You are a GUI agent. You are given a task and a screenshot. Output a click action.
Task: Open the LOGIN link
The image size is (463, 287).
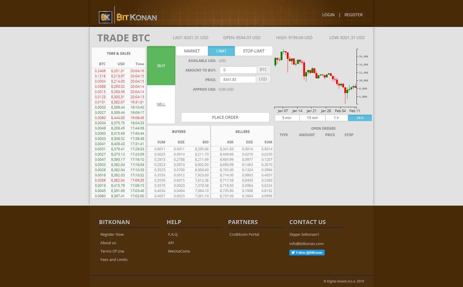point(328,15)
